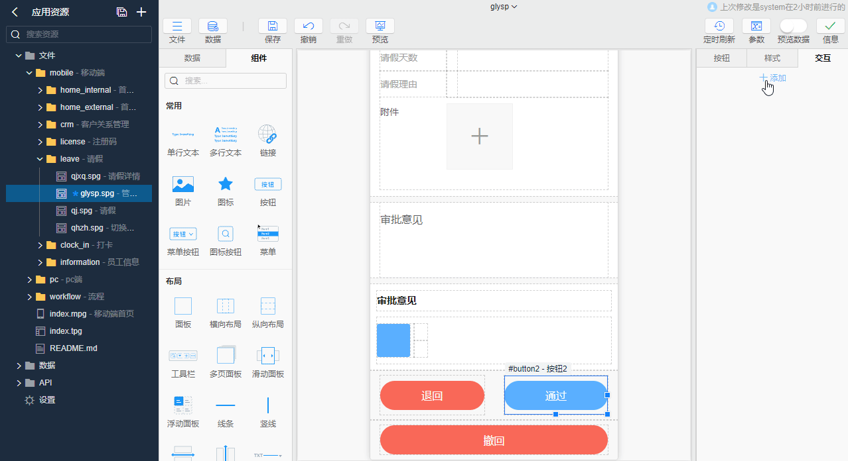Screen dimensions: 848x461
Task: Click the plus icon to add new resource
Action: [141, 12]
